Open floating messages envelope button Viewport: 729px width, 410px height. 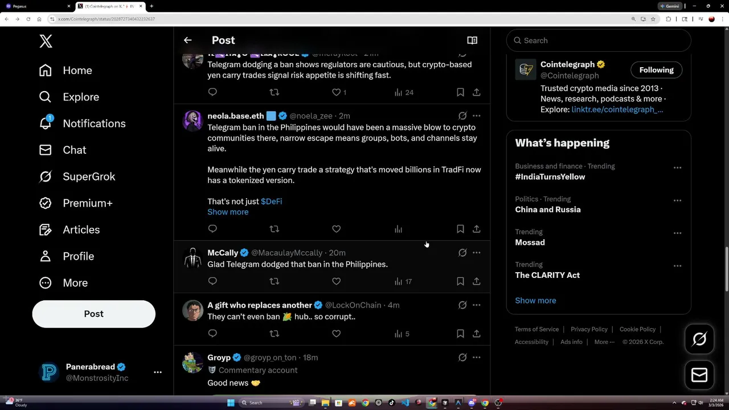(x=699, y=375)
